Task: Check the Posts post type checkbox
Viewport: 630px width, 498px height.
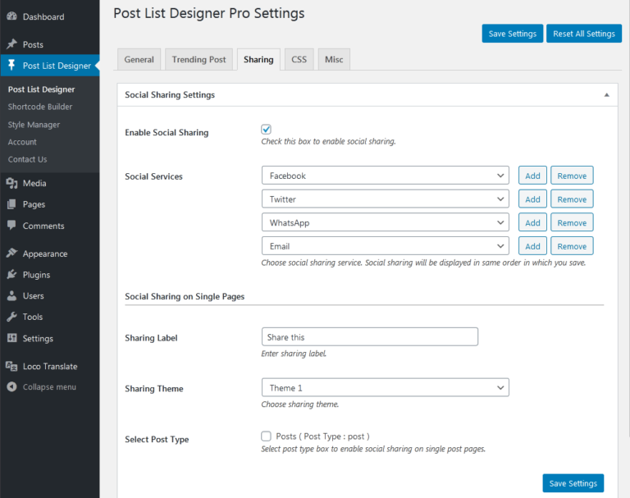Action: [266, 436]
